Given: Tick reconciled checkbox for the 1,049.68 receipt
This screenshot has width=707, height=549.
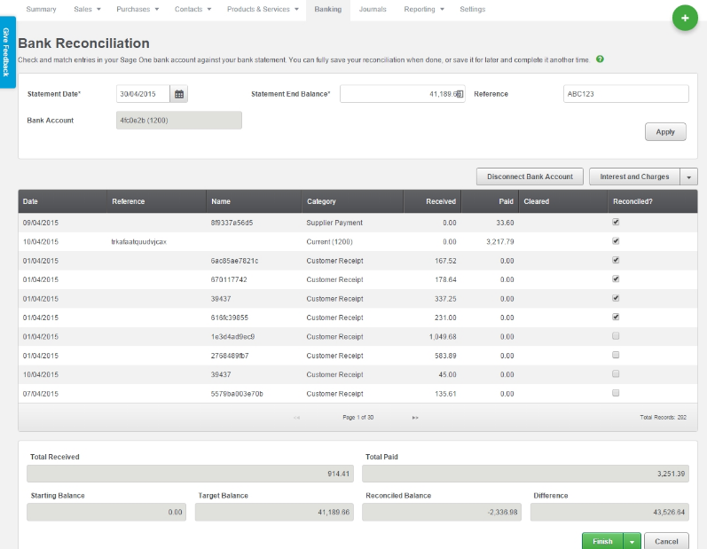Looking at the screenshot, I should point(616,336).
